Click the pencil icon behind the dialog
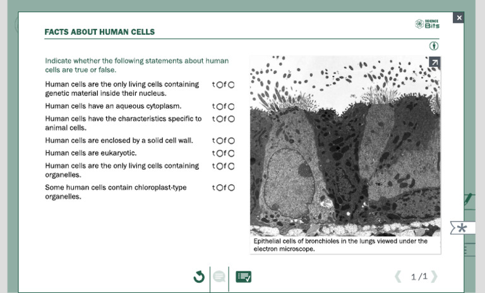 [x=469, y=199]
